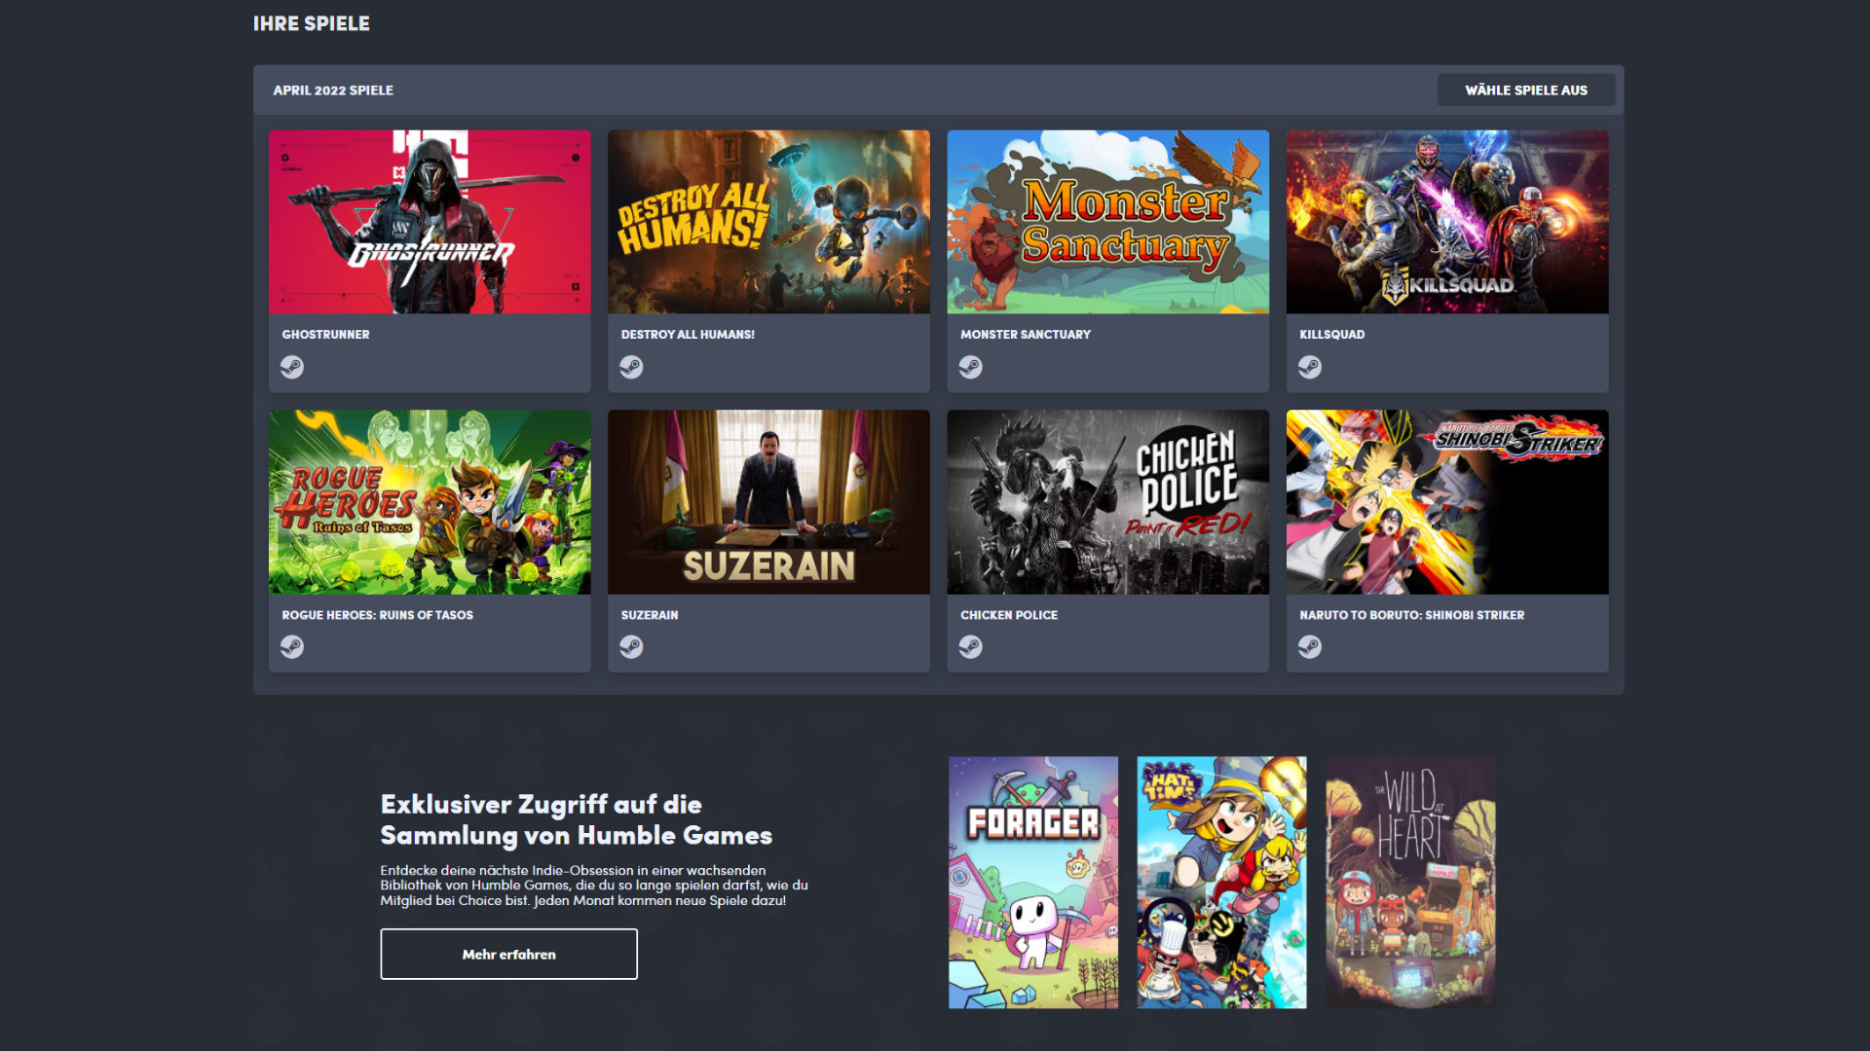This screenshot has height=1051, width=1870.
Task: Click NARUTO TO BORUTO: SHINOBI STRIKER title
Action: pyautogui.click(x=1411, y=615)
